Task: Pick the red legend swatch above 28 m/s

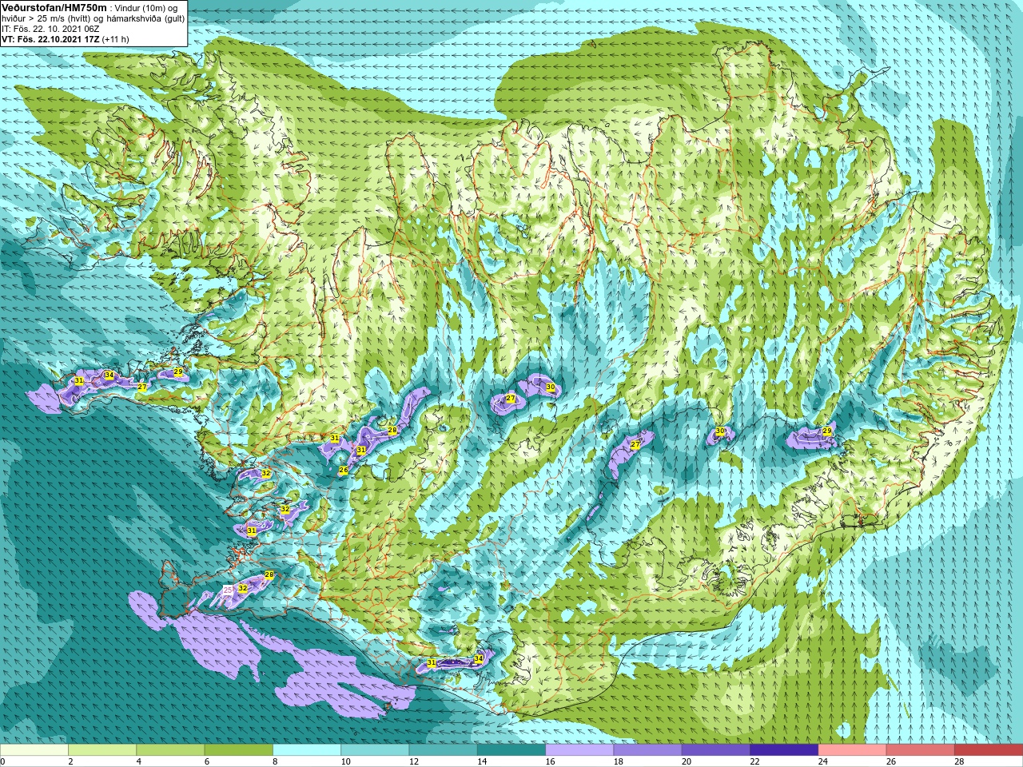Action: point(988,750)
